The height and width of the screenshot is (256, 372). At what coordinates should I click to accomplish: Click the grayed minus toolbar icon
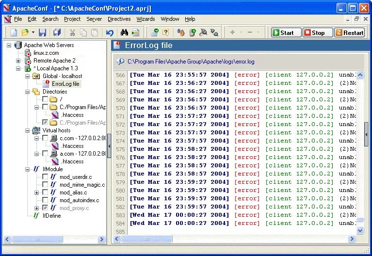250,32
